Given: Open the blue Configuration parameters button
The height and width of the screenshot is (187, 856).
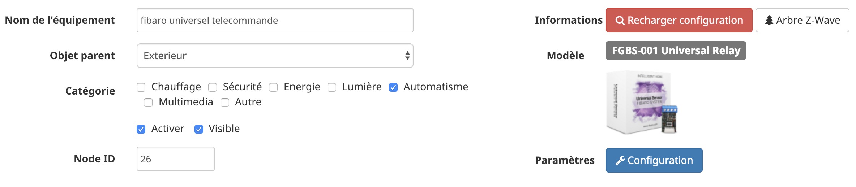Looking at the screenshot, I should (654, 160).
